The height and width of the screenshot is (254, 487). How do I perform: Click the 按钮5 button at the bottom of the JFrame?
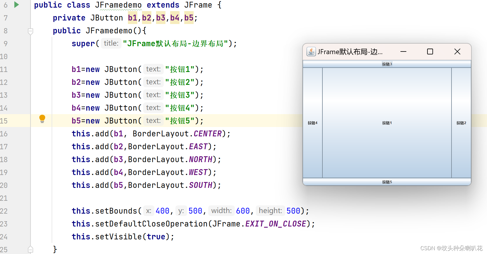(387, 182)
